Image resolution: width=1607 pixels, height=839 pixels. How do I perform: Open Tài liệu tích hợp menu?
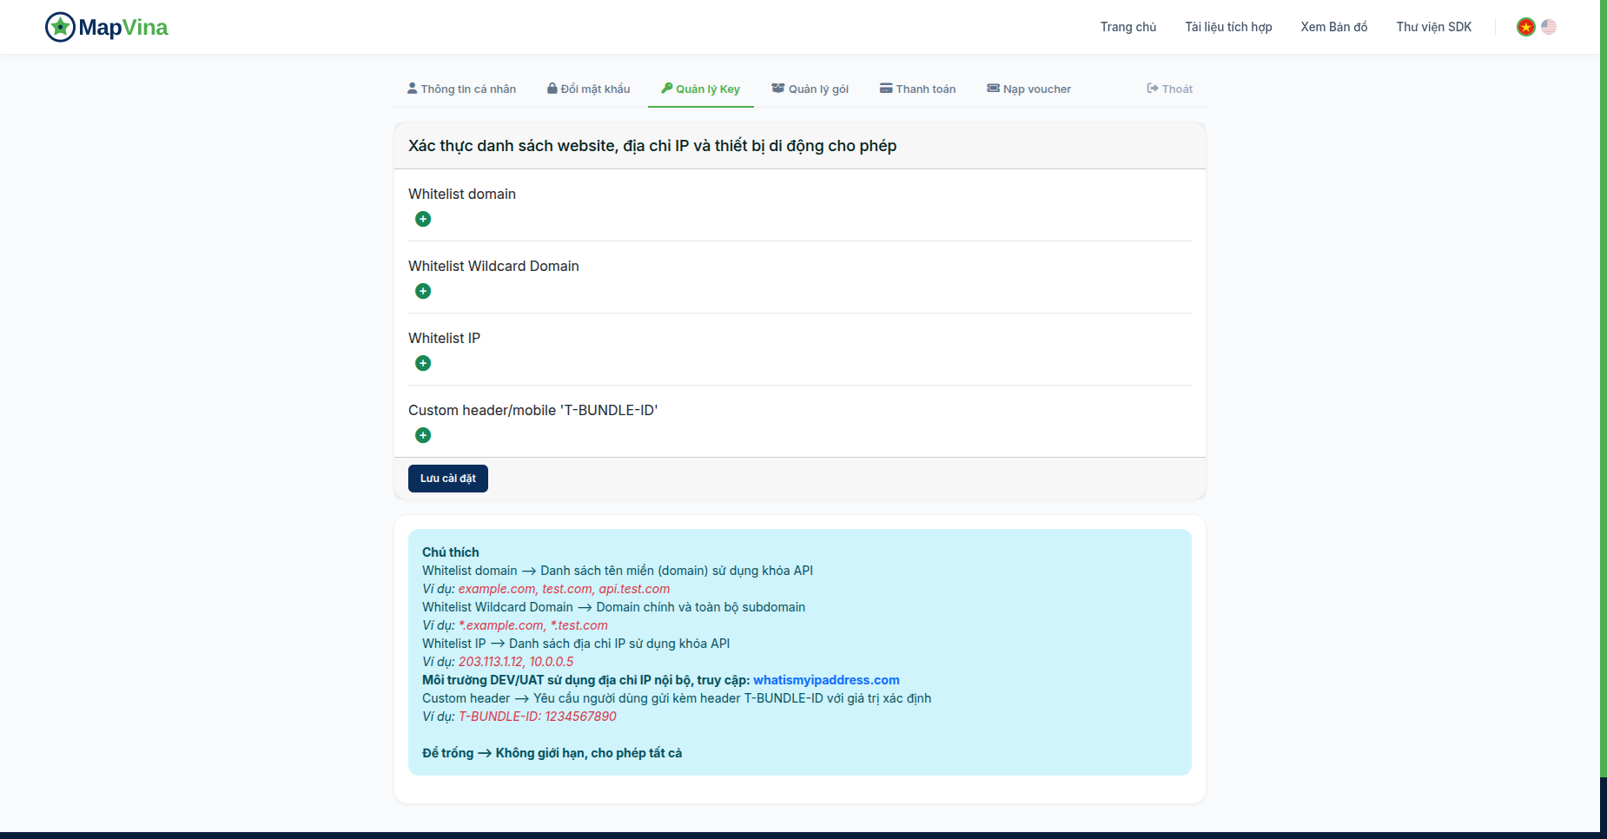1228,27
